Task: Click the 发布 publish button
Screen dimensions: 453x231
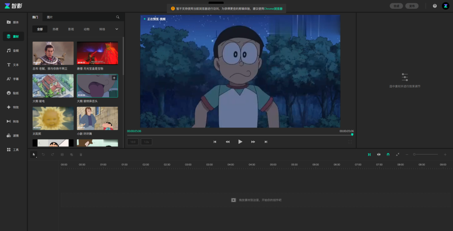Action: [412, 6]
